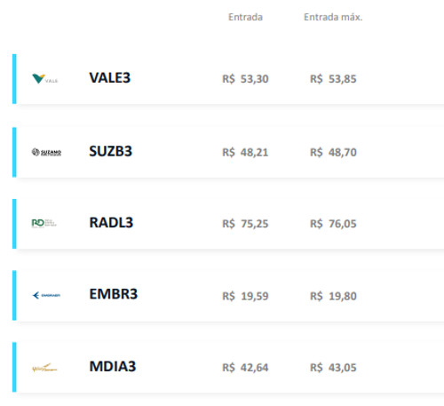Click SUZB3 entry price R$ 48,21

tap(245, 153)
